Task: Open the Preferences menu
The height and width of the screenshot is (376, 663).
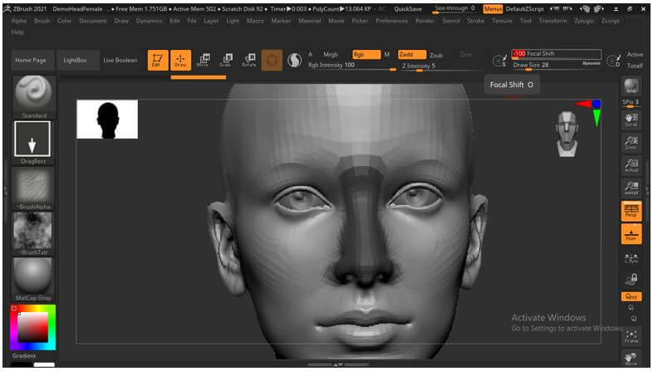Action: (x=391, y=21)
